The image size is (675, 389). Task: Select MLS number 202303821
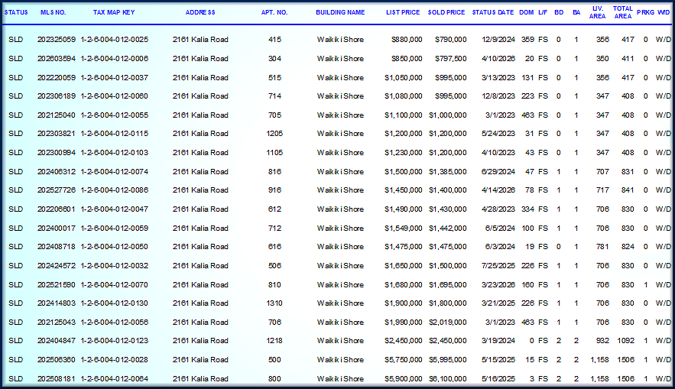click(57, 134)
